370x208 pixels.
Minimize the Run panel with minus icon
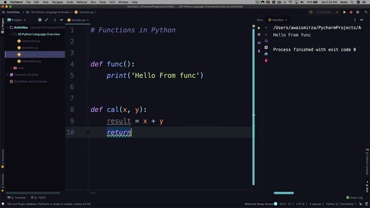point(361,20)
